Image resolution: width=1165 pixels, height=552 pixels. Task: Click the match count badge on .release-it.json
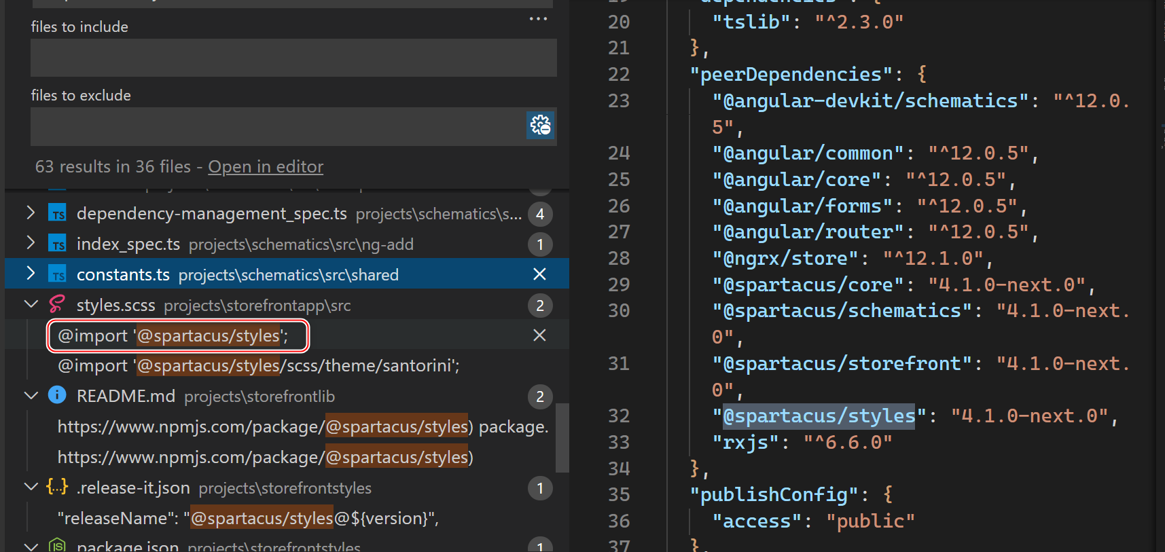pos(540,488)
